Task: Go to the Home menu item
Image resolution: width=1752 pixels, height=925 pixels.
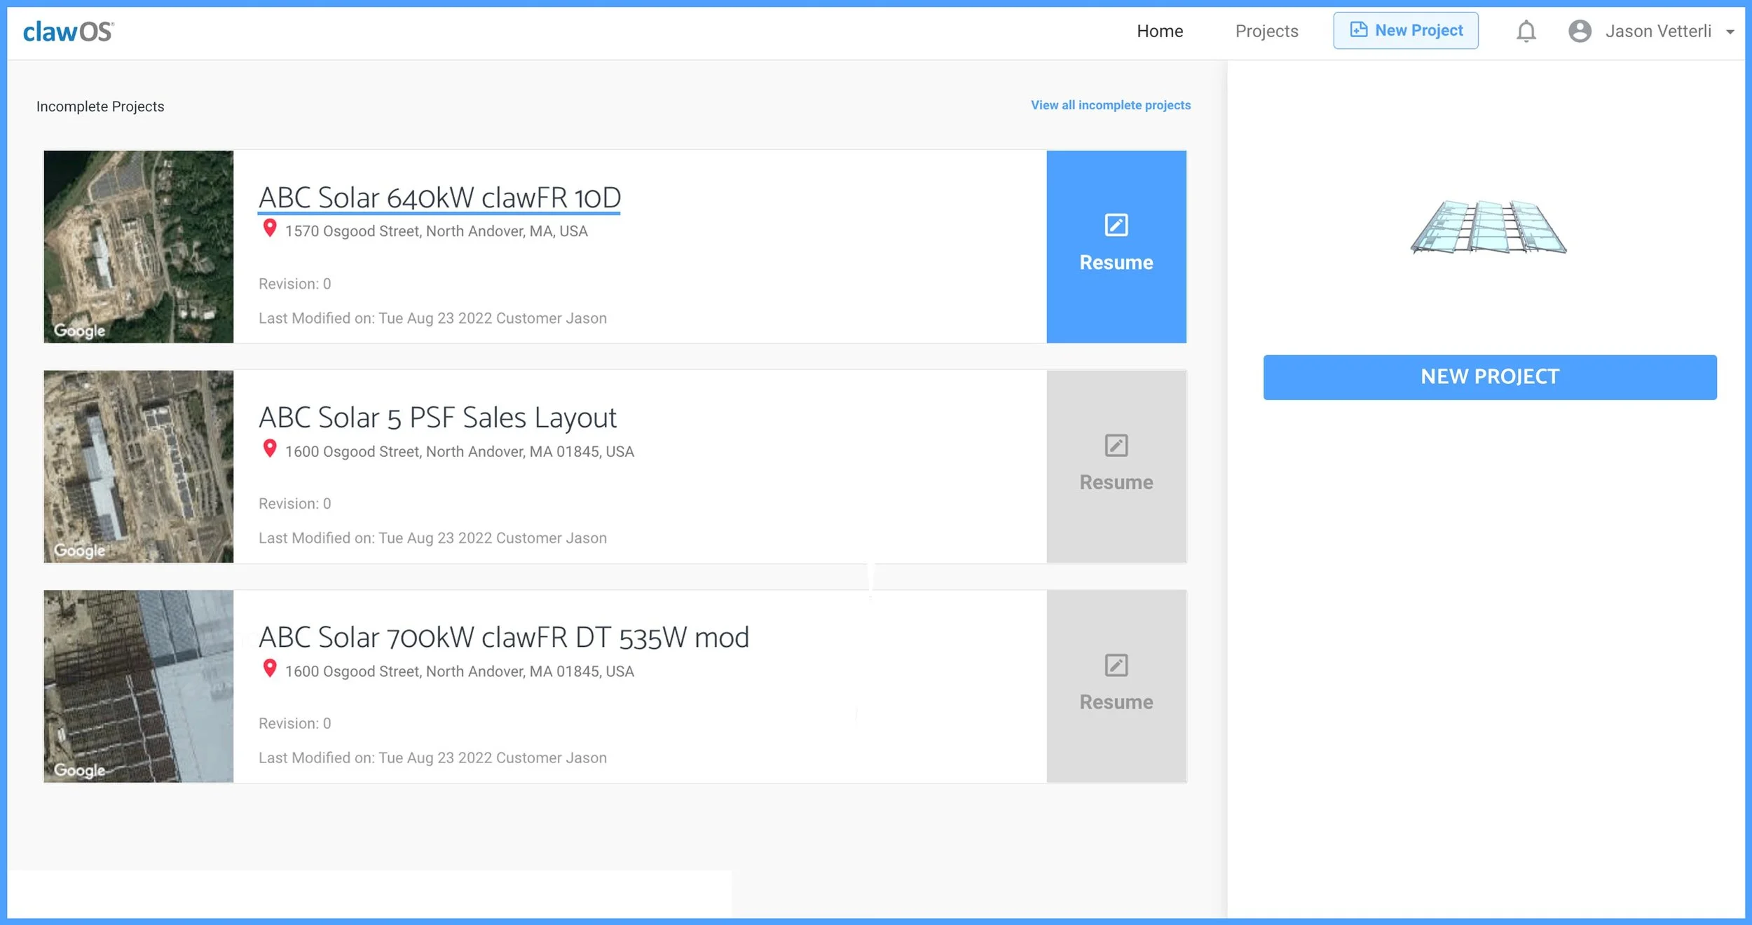Action: point(1160,32)
